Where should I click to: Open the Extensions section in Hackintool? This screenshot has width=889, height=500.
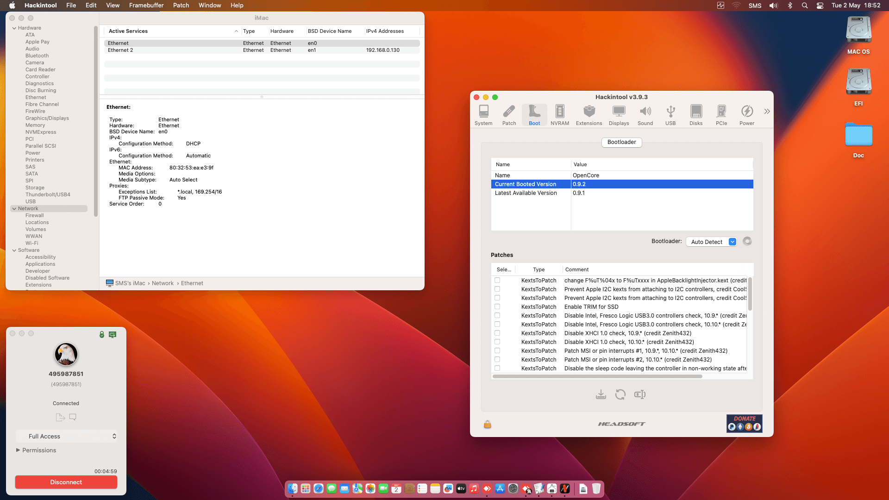[x=589, y=115]
